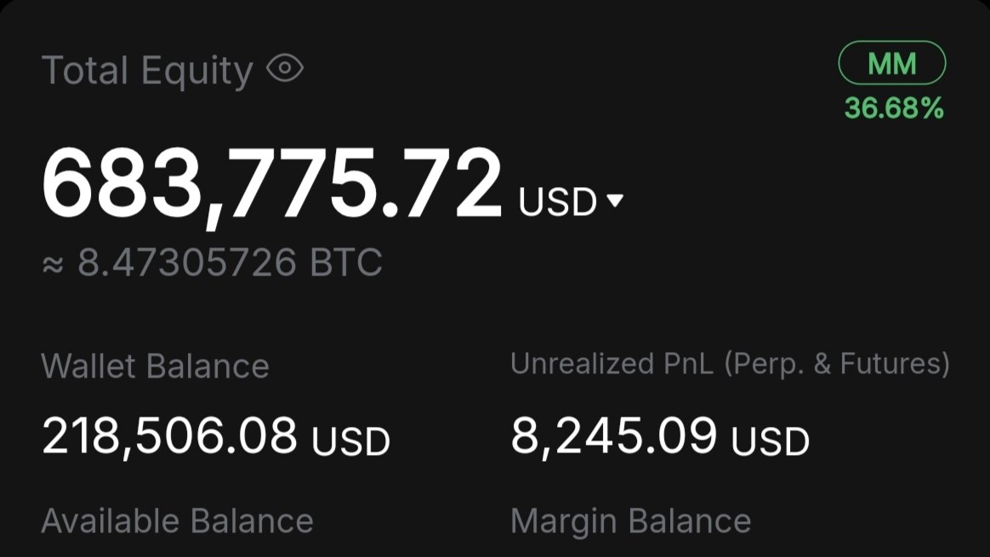This screenshot has height=557, width=990.
Task: Tap the USD currency label beside equity
Action: point(557,202)
